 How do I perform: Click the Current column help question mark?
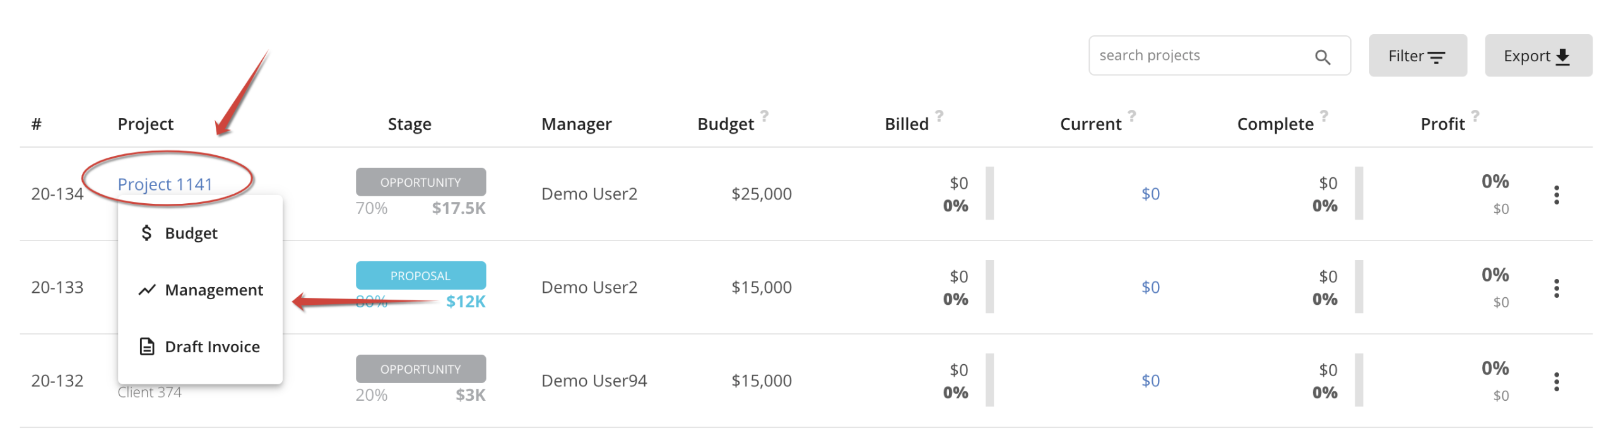pos(1131,115)
